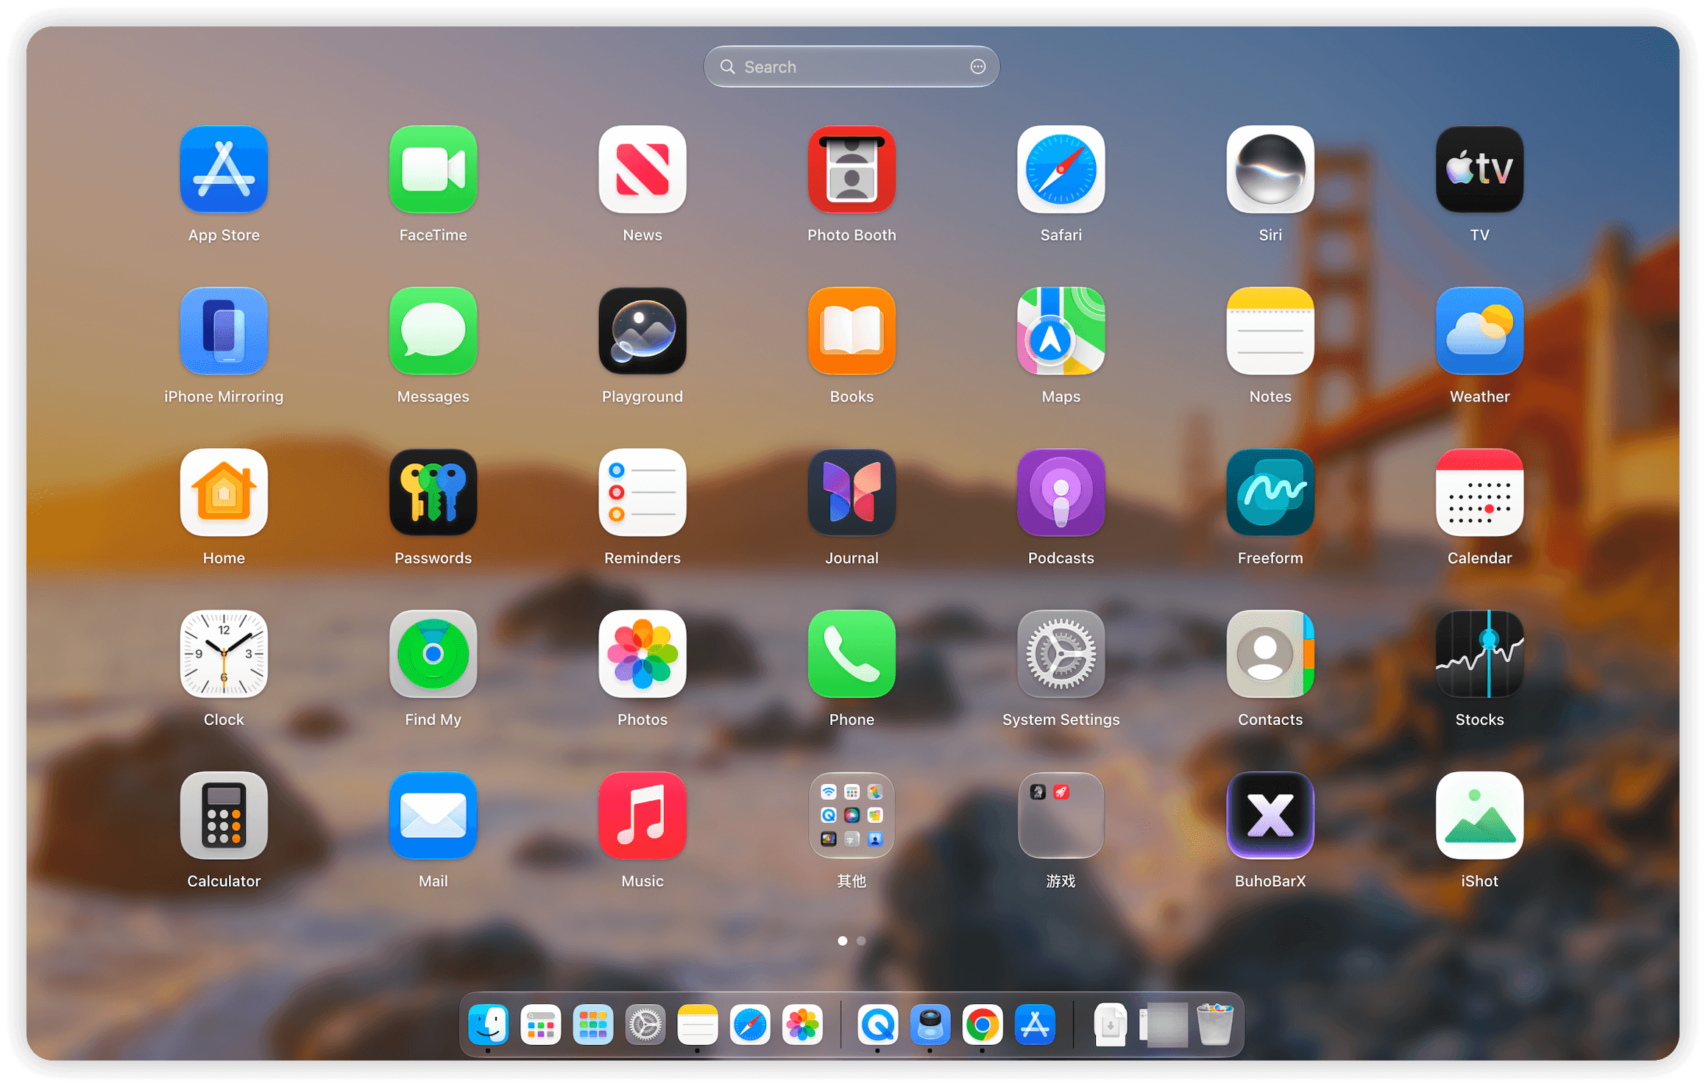Open App Store from the app grid
Image resolution: width=1706 pixels, height=1087 pixels.
tap(224, 169)
